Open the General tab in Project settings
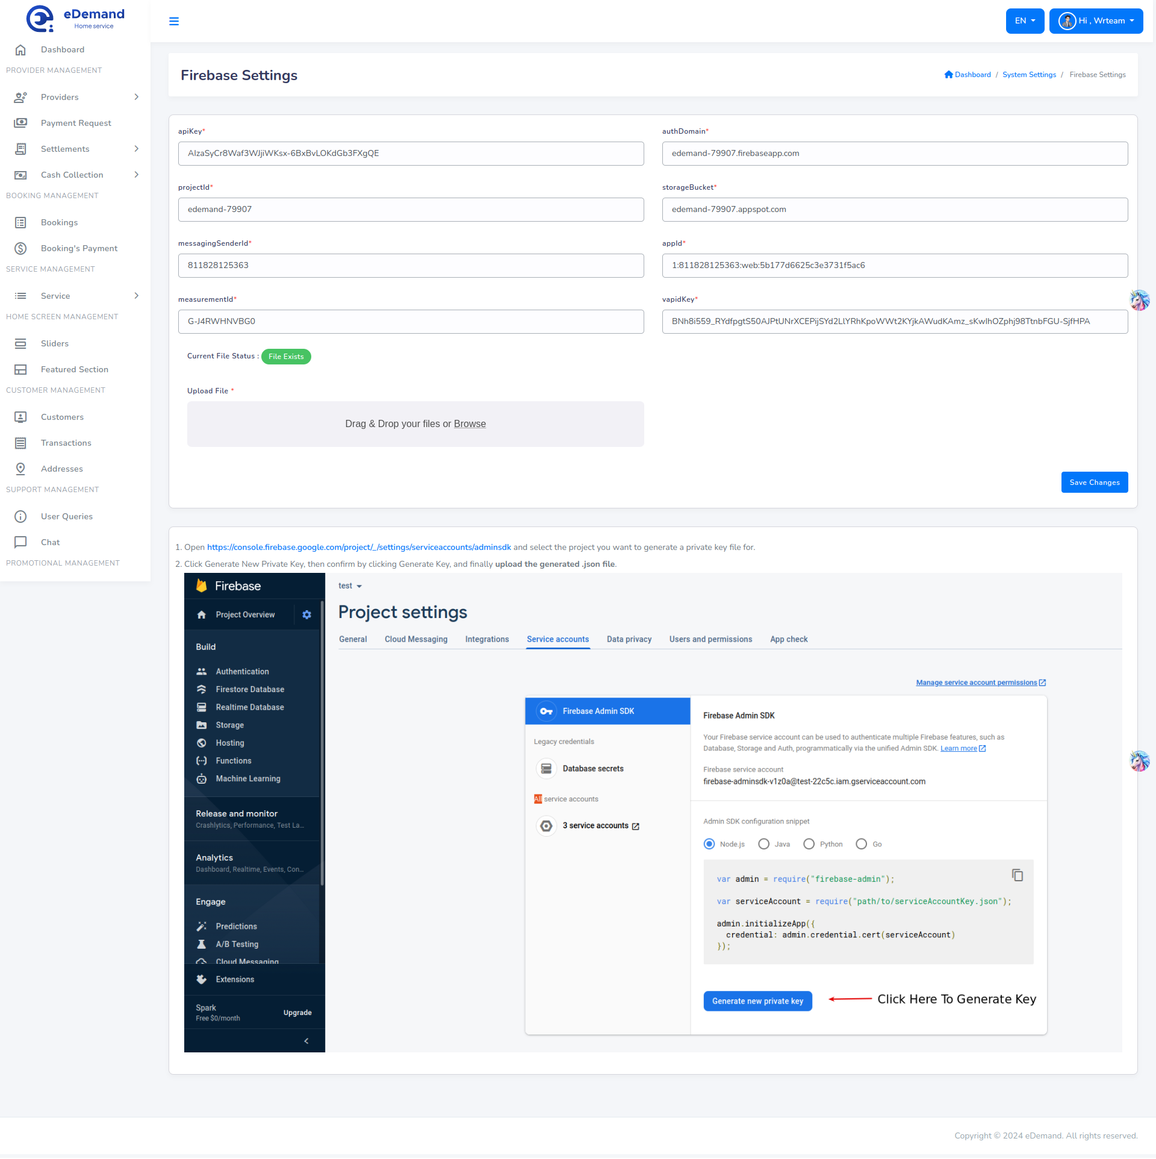 click(353, 640)
